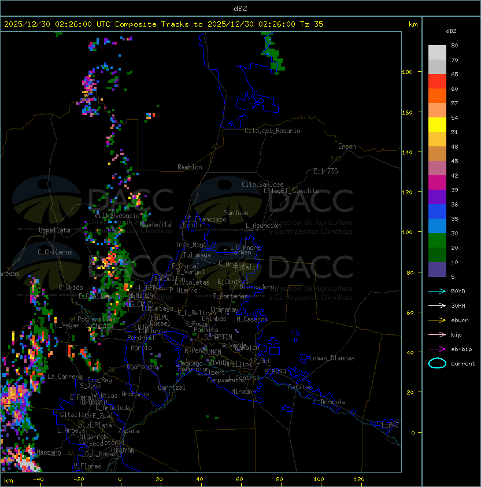481x487 pixels.
Task: Click the white 30HM arrow in legend
Action: point(437,305)
